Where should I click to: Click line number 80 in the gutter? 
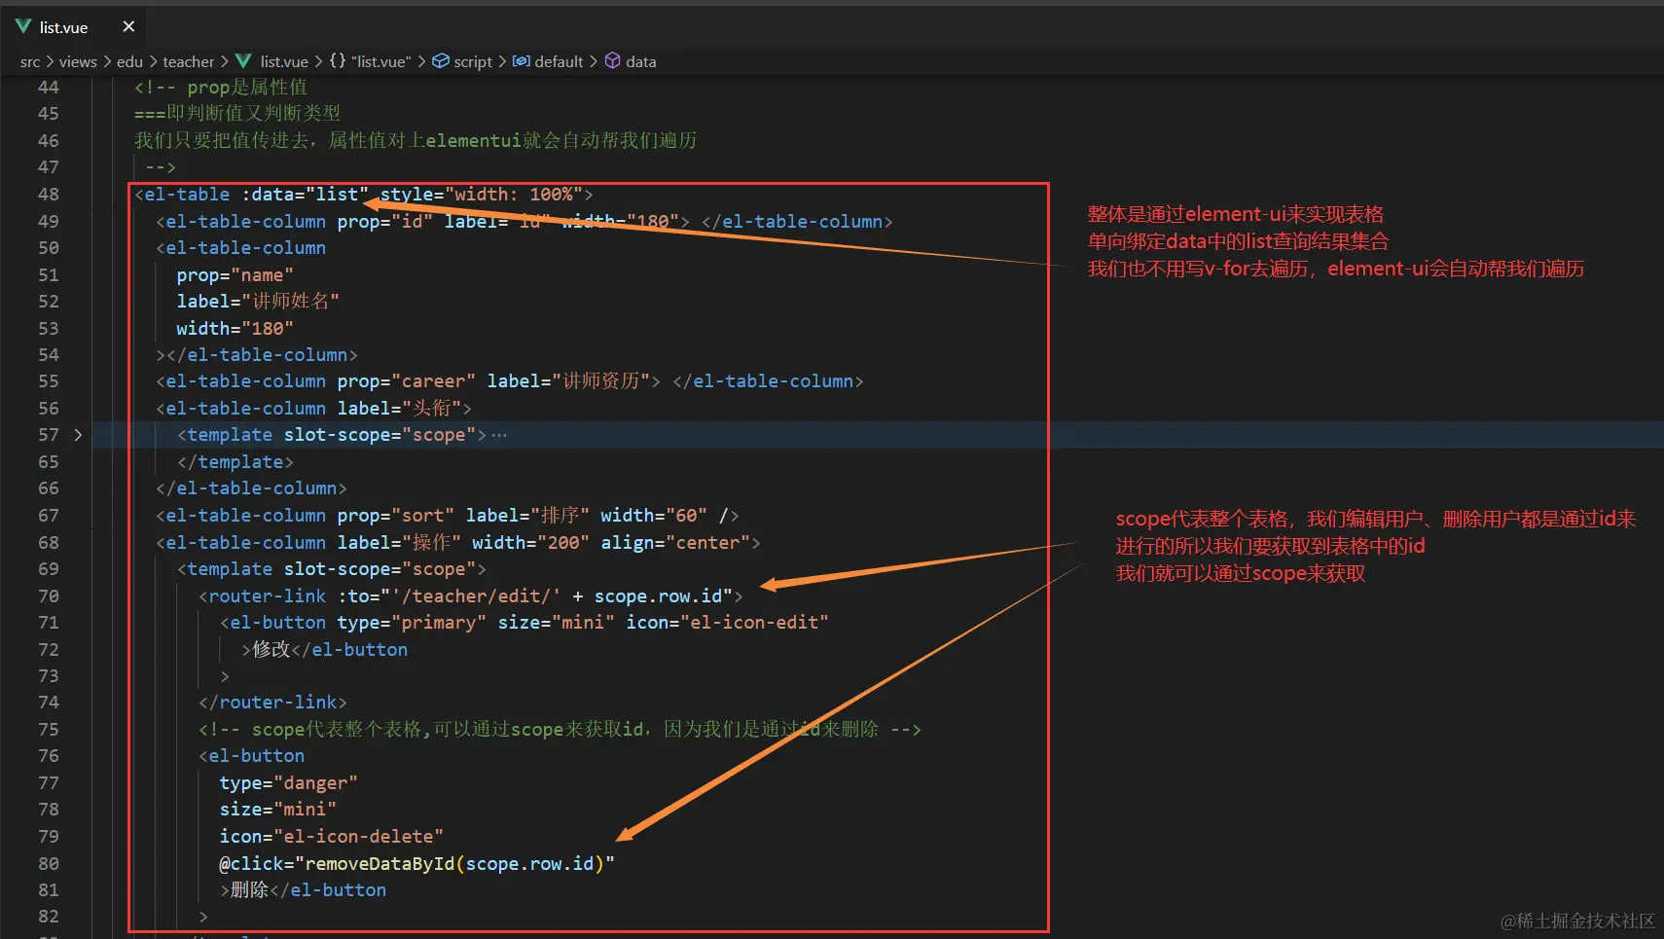pyautogui.click(x=49, y=863)
